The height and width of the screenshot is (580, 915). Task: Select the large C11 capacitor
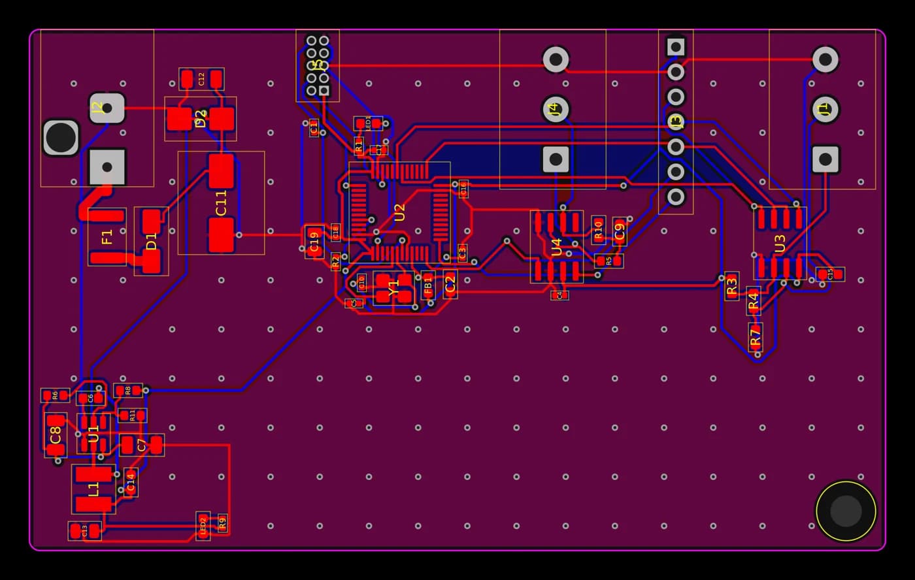(x=221, y=203)
